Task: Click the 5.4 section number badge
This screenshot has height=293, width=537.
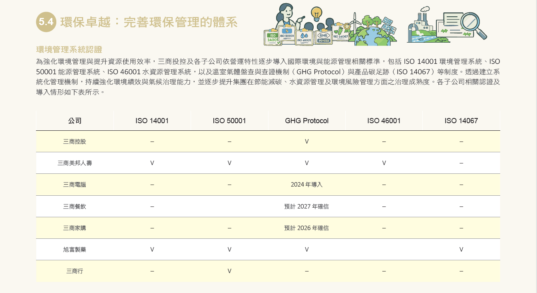Action: 46,22
